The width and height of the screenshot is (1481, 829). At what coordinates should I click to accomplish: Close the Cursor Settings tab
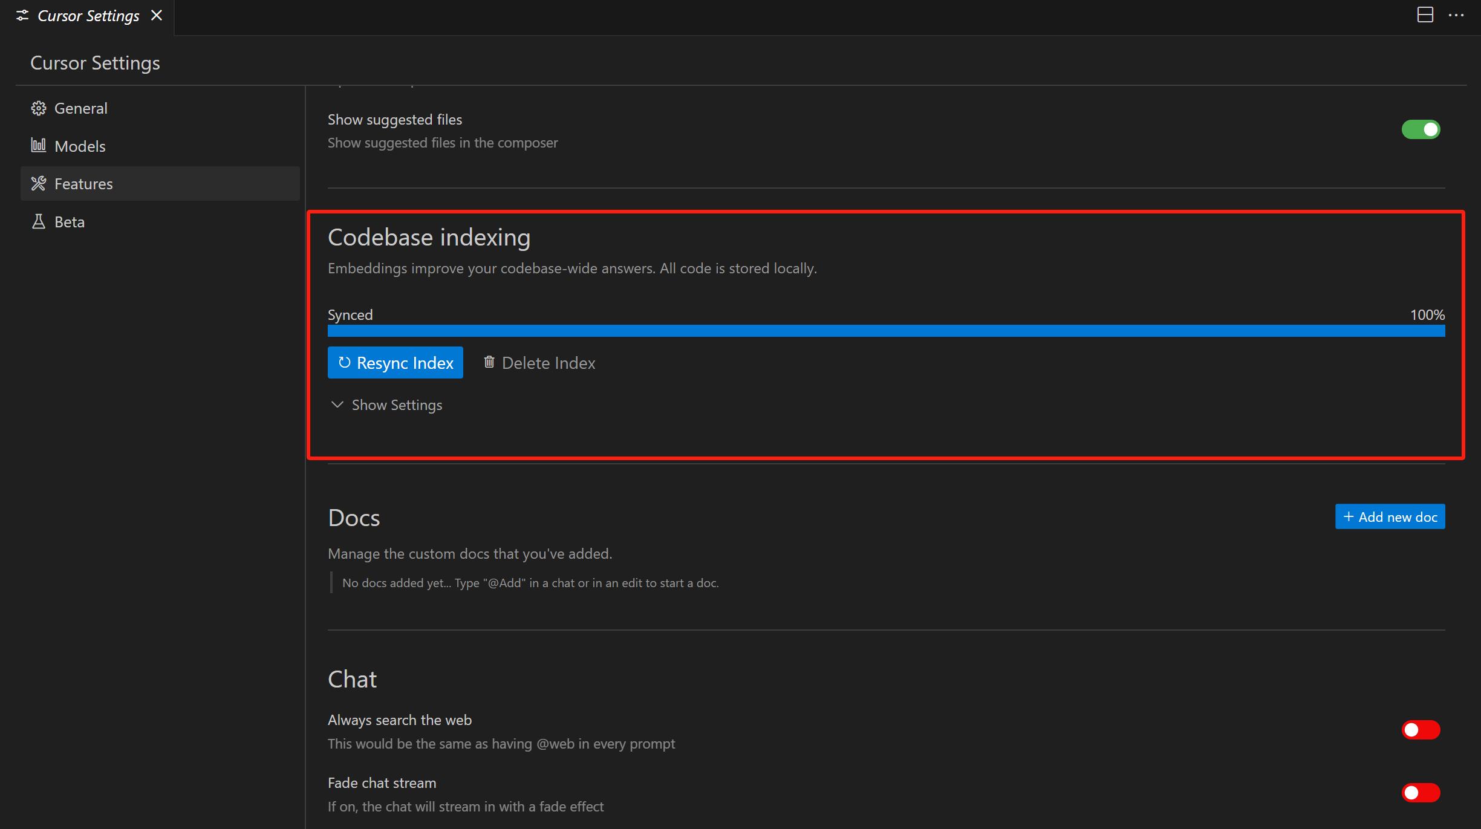click(157, 16)
